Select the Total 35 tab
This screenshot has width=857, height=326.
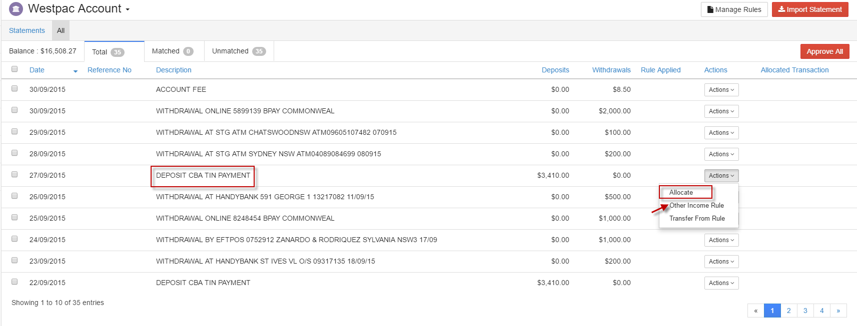click(115, 51)
